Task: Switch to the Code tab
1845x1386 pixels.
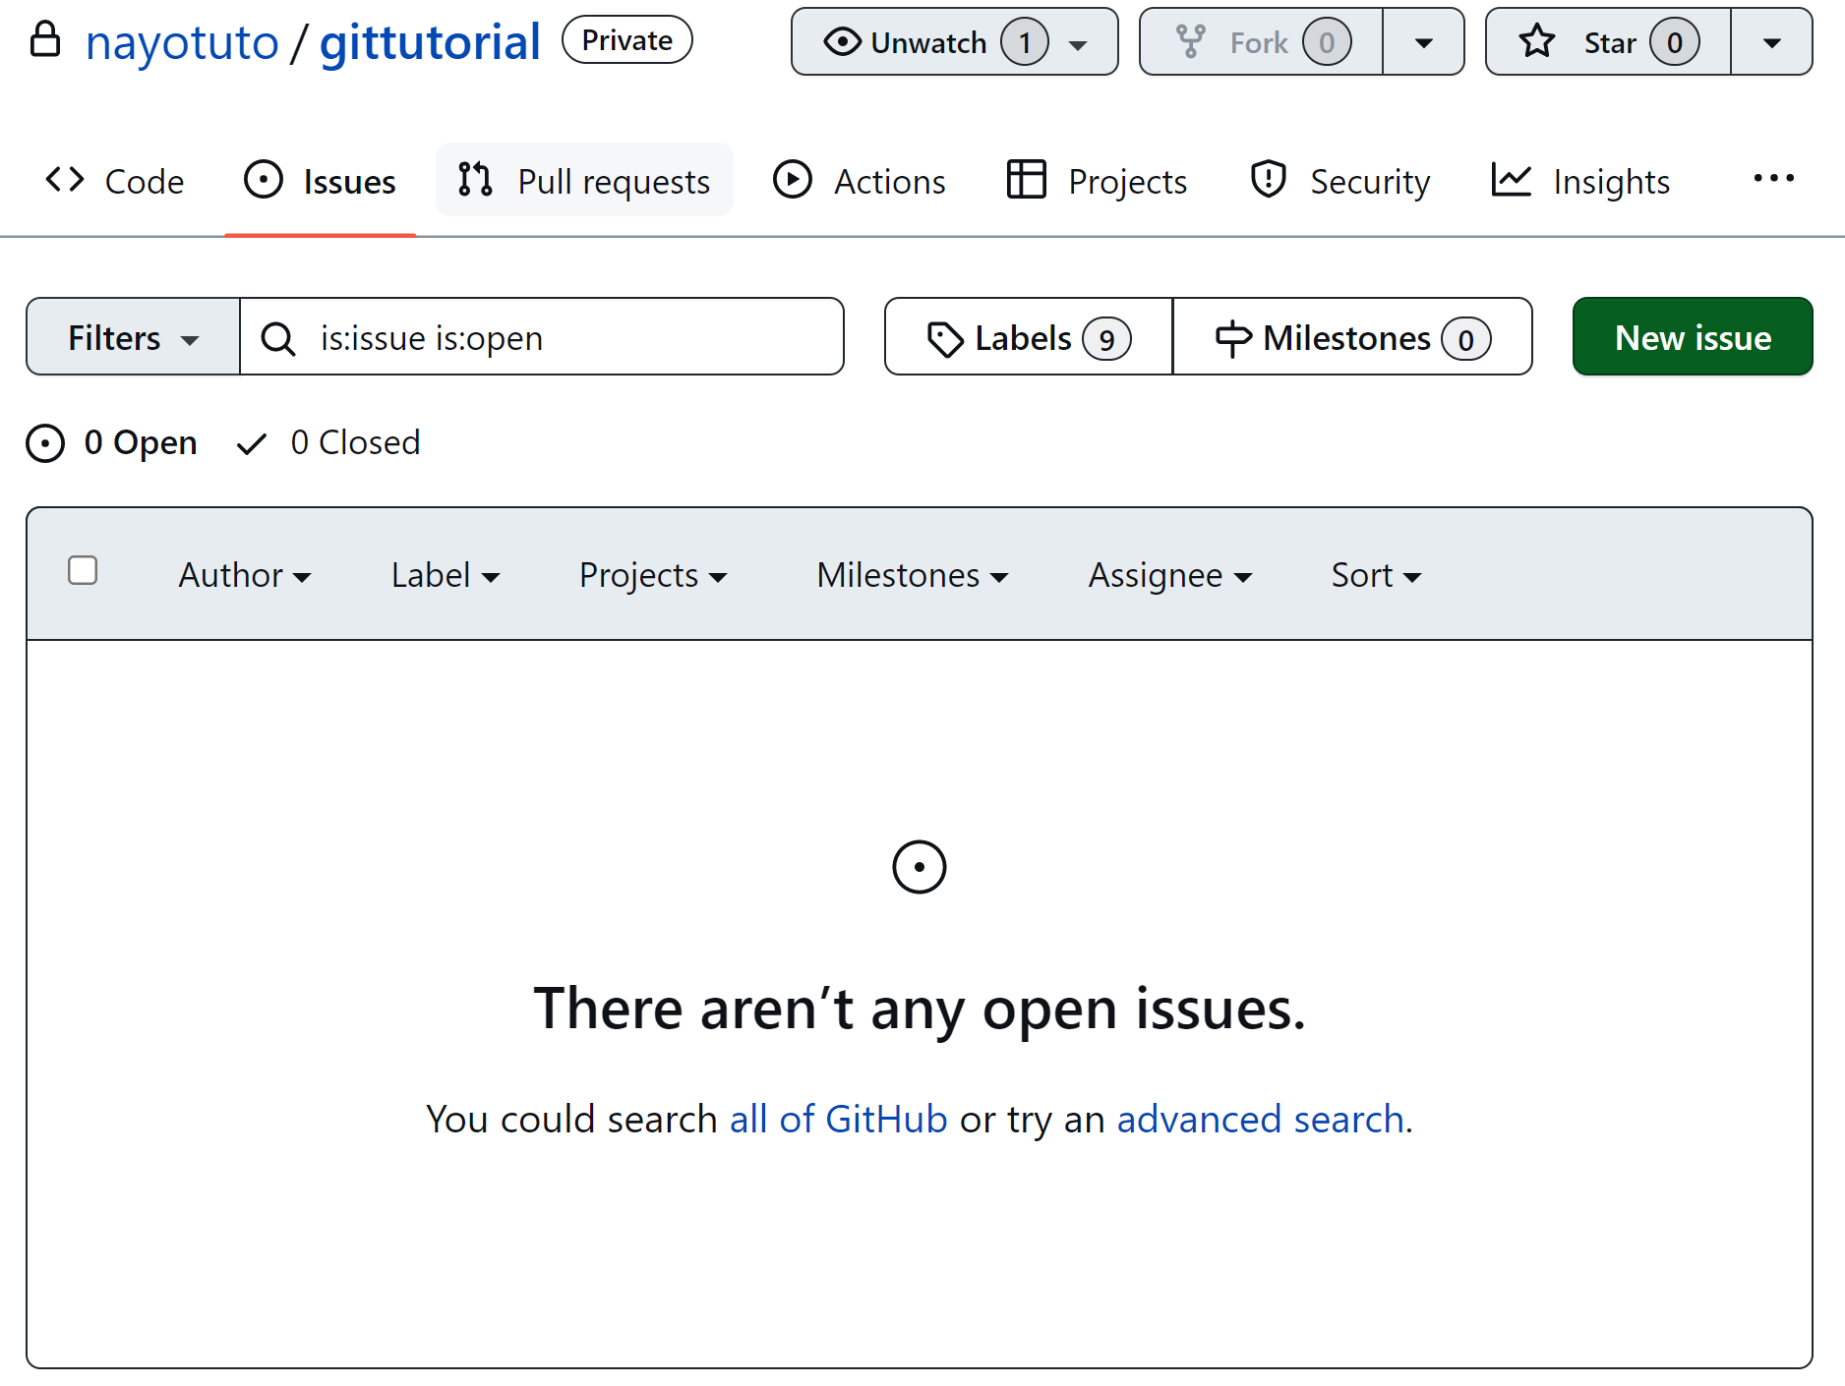Action: point(115,181)
